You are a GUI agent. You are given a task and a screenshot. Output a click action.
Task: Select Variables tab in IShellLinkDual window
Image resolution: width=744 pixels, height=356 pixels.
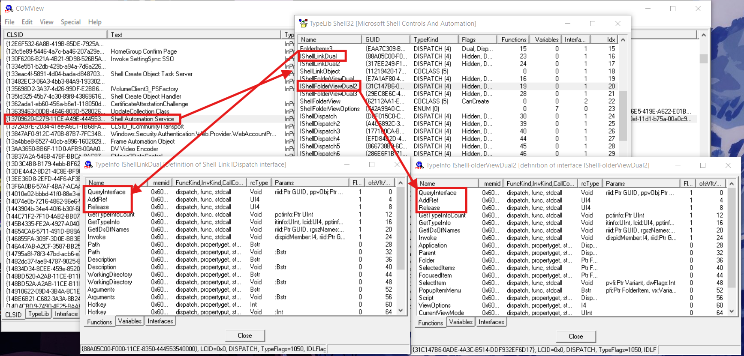130,321
